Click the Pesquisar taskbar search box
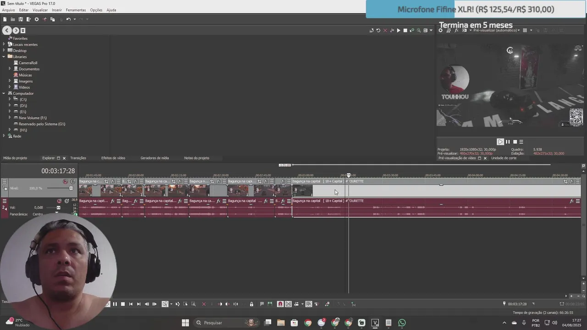This screenshot has height=330, width=587. tap(227, 323)
